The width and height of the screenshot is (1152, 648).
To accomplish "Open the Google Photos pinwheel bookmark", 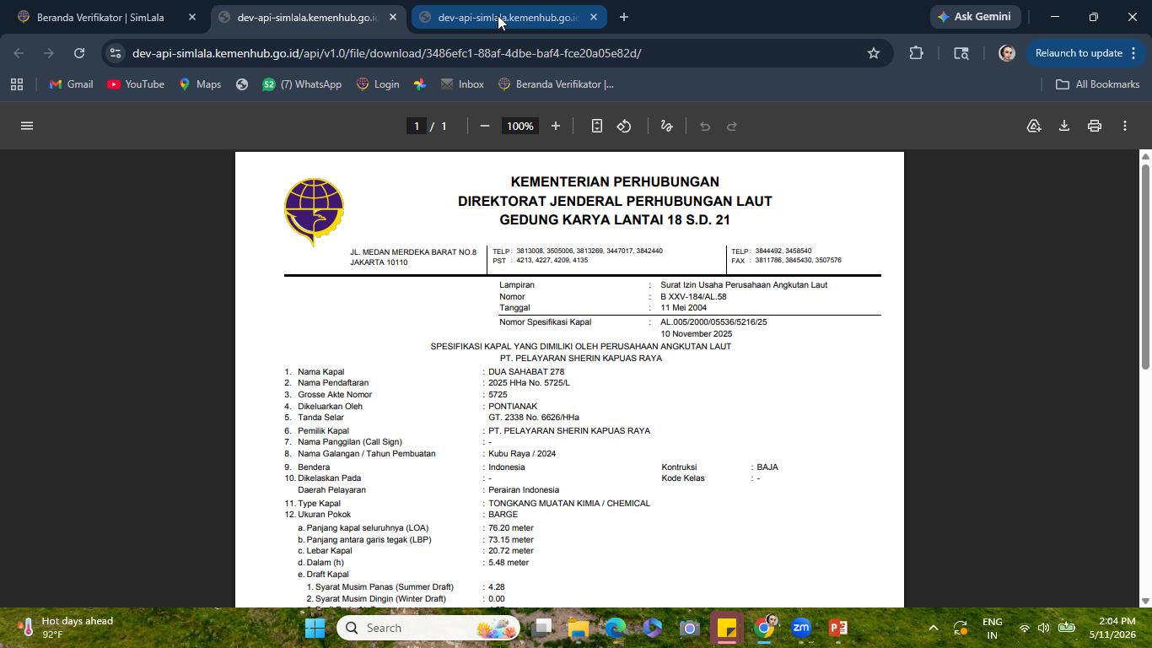I will point(420,84).
